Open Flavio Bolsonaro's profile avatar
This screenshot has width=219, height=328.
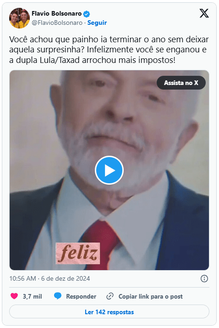(19, 18)
